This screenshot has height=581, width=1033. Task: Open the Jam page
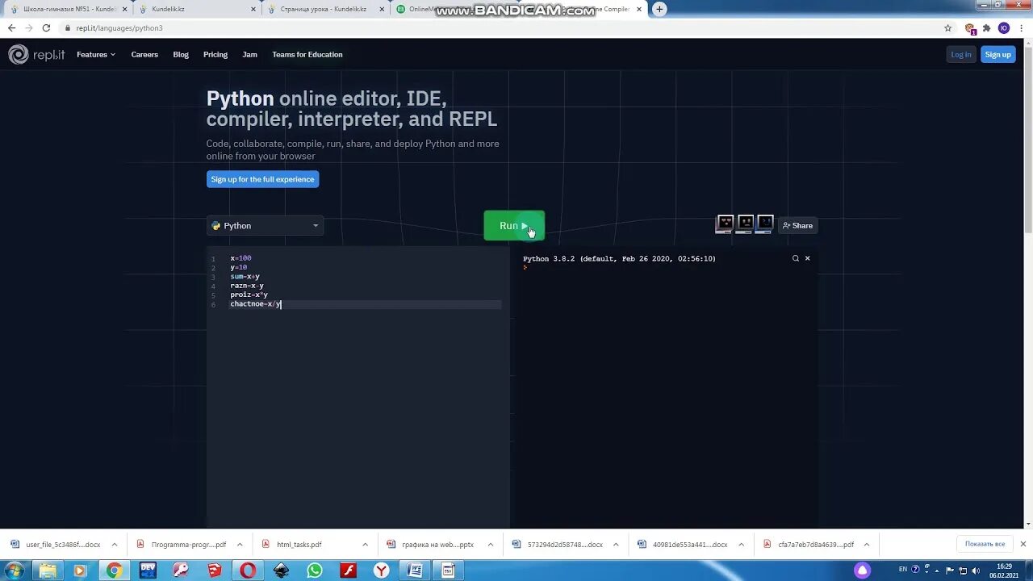(250, 55)
